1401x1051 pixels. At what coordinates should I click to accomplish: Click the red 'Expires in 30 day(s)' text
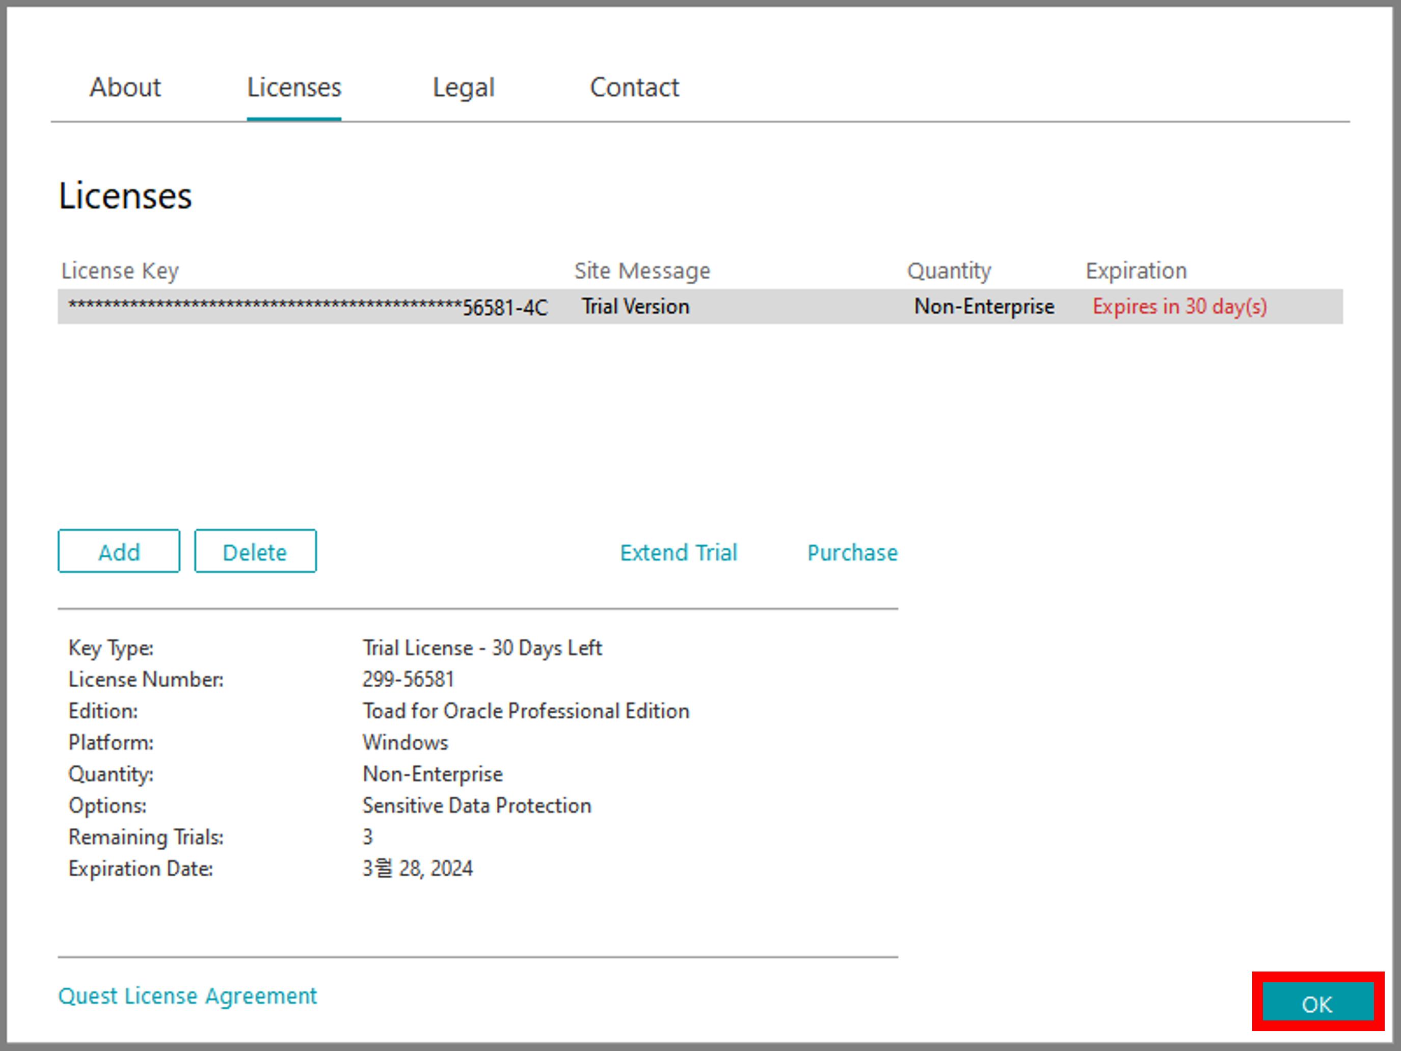tap(1179, 307)
